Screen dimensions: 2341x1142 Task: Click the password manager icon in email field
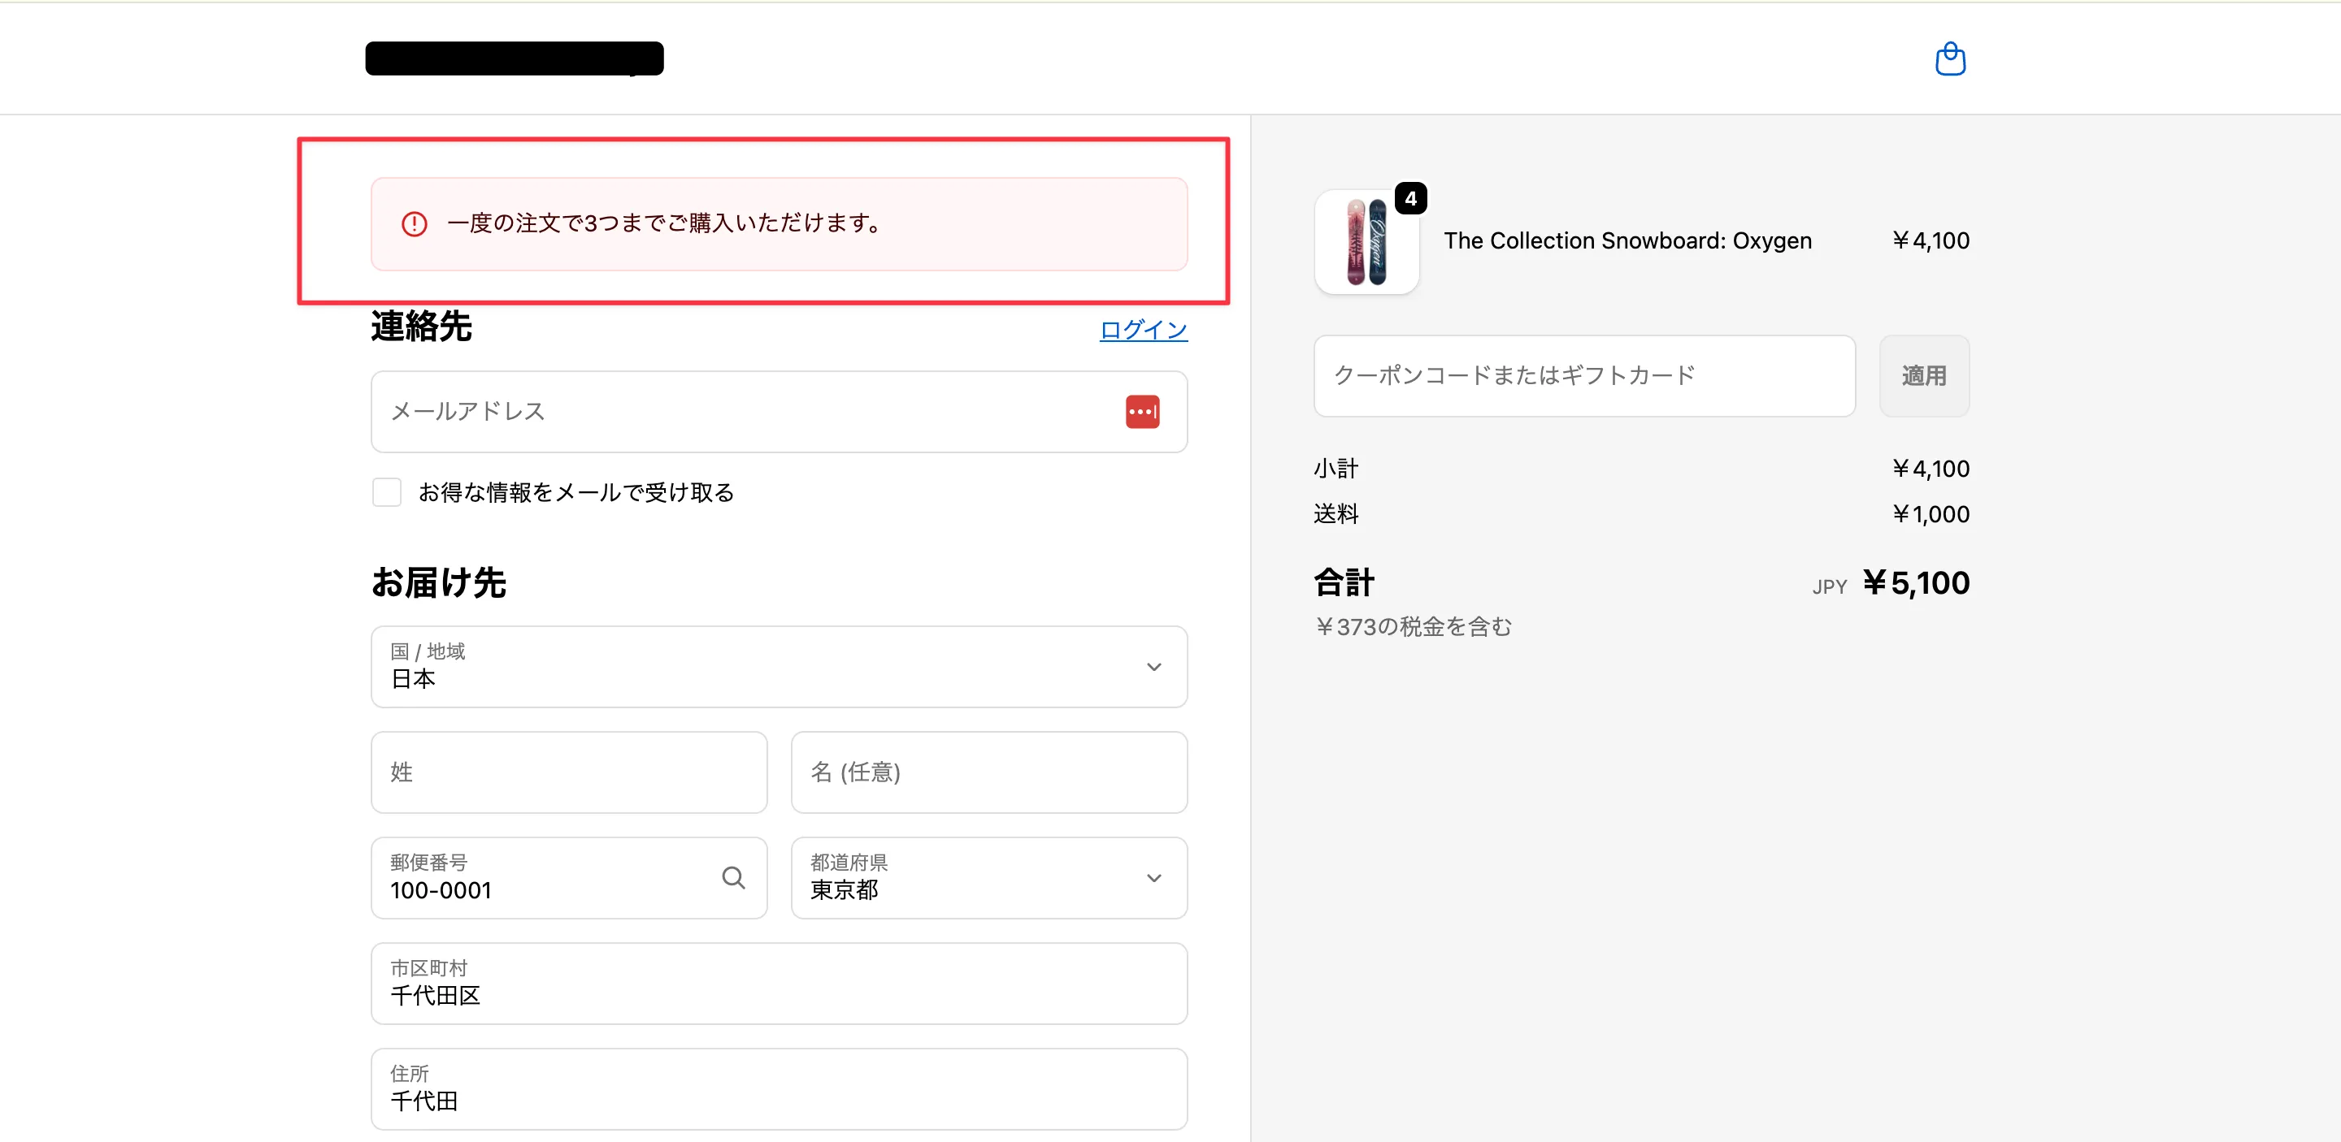(1142, 411)
